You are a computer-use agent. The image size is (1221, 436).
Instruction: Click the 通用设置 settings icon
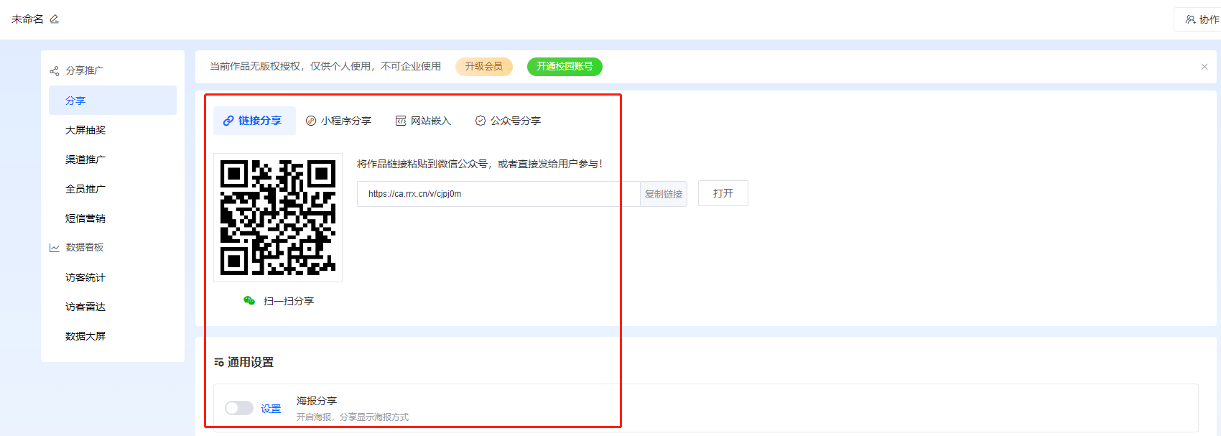pos(219,363)
